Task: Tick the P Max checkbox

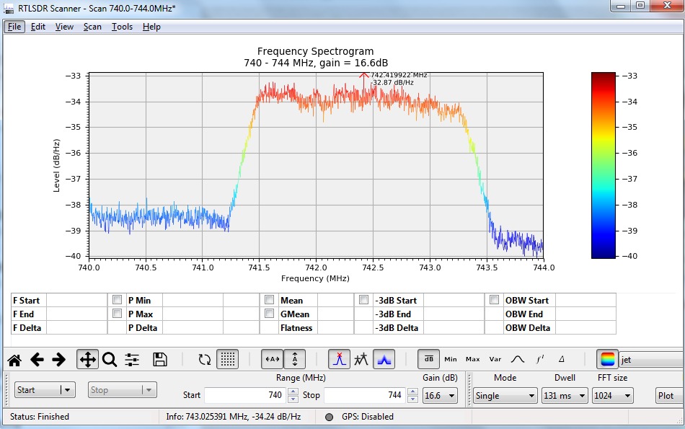Action: (117, 313)
